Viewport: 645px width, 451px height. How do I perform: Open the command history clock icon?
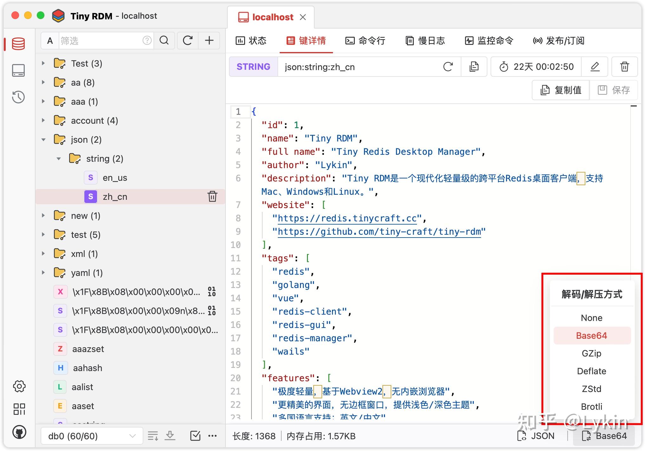[18, 97]
